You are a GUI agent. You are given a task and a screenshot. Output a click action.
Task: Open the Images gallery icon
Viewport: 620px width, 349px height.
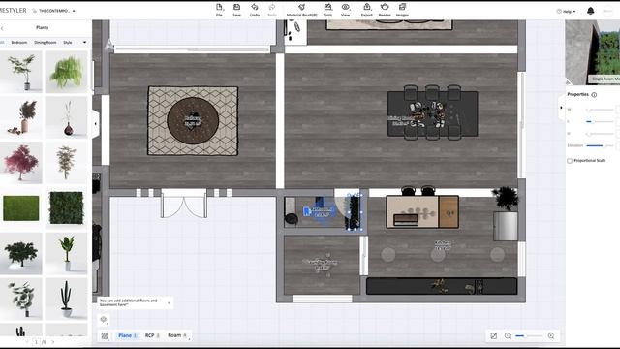pos(402,8)
